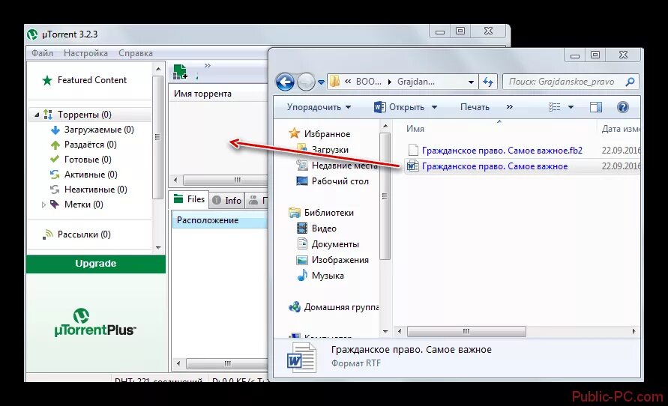Click the Grajdan... breadcrumb in address bar
The image size is (668, 406).
click(x=416, y=82)
